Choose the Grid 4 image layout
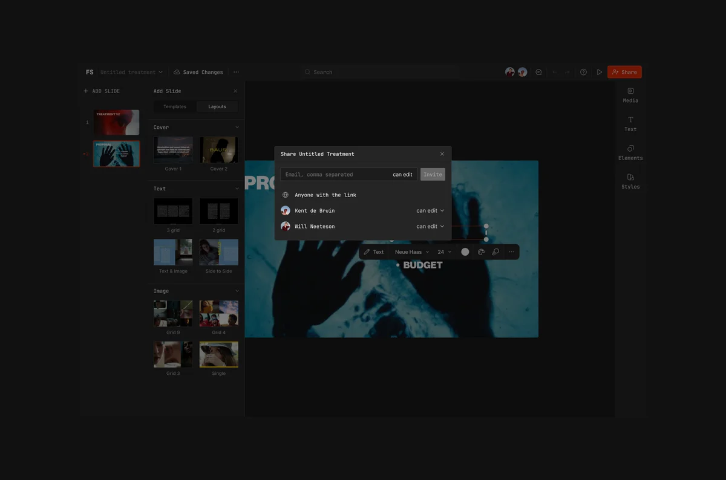The width and height of the screenshot is (726, 480). pyautogui.click(x=218, y=314)
